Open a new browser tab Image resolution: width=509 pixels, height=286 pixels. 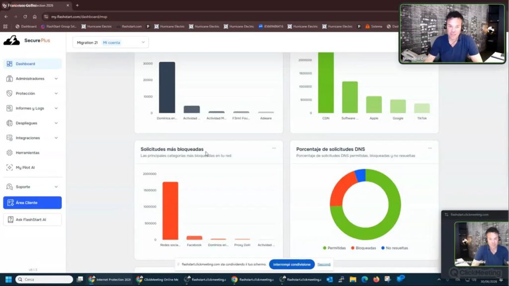click(x=77, y=5)
